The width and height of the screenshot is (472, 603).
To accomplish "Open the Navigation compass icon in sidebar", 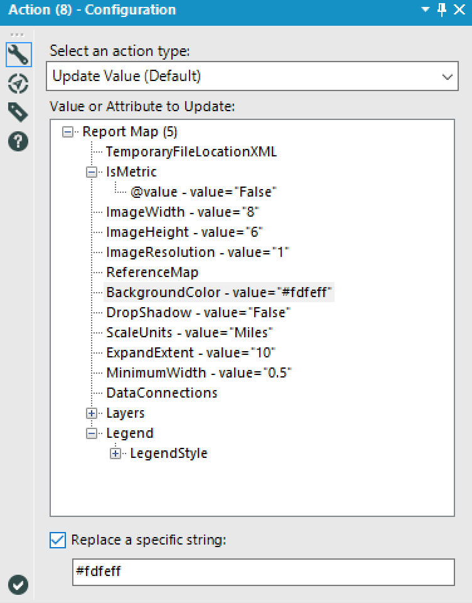I will point(18,84).
